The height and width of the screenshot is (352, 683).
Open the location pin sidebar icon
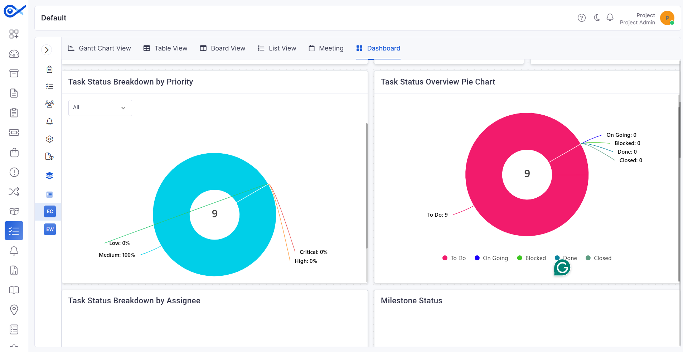(x=14, y=310)
